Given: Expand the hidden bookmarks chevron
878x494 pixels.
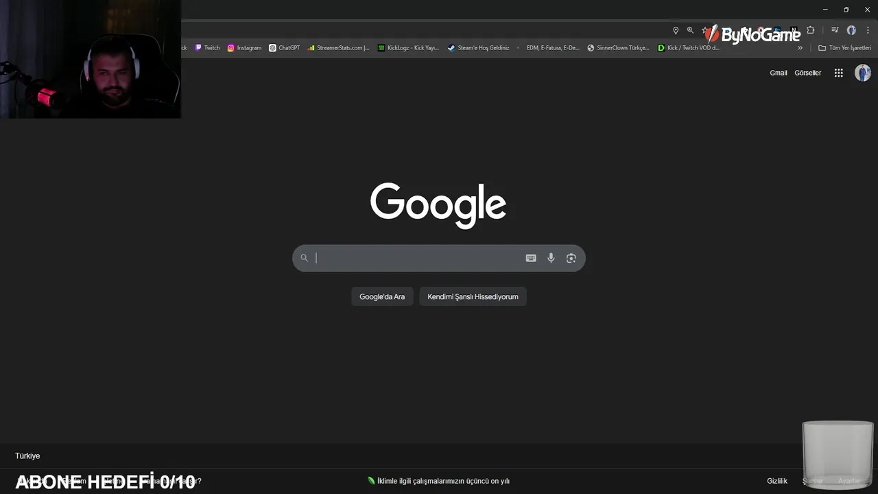Looking at the screenshot, I should tap(800, 48).
